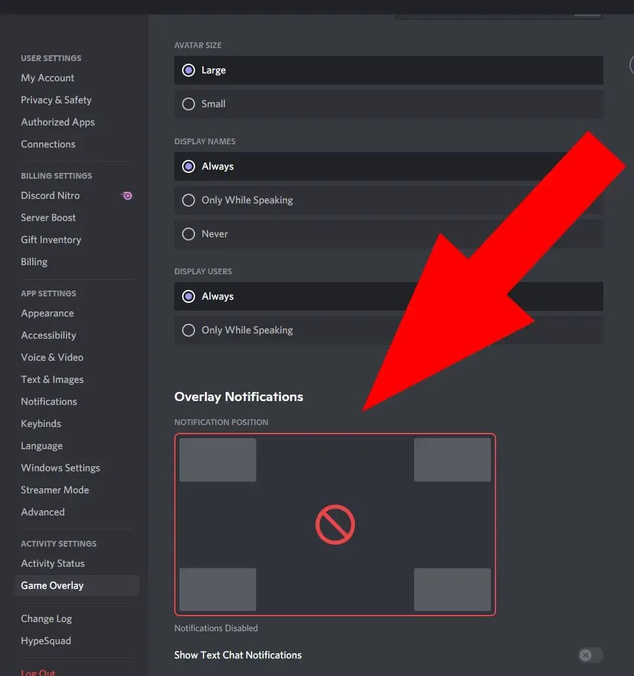Set Display Names to Only While Speaking

[389, 200]
